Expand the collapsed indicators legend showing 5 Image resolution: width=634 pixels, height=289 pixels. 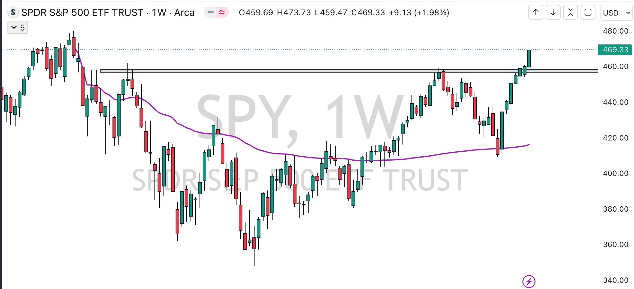(18, 28)
